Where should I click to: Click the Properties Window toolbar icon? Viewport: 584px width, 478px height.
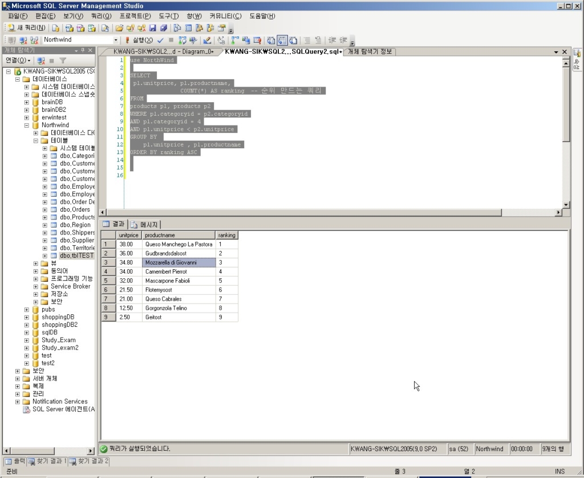pyautogui.click(x=222, y=28)
